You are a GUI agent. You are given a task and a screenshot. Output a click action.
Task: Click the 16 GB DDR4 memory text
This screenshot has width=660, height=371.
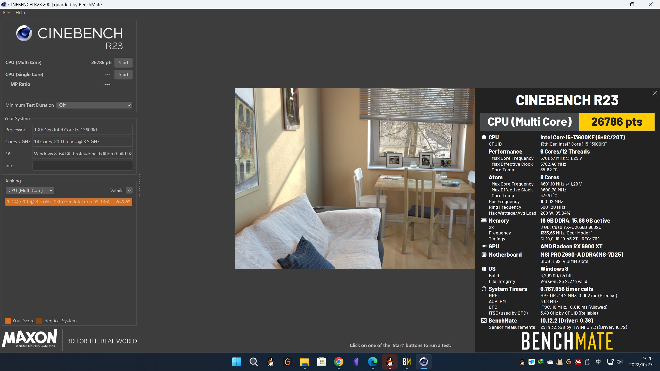point(575,221)
